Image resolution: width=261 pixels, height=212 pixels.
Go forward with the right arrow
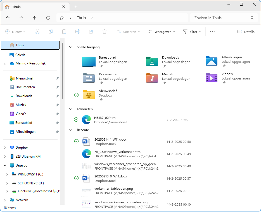[x=21, y=18]
